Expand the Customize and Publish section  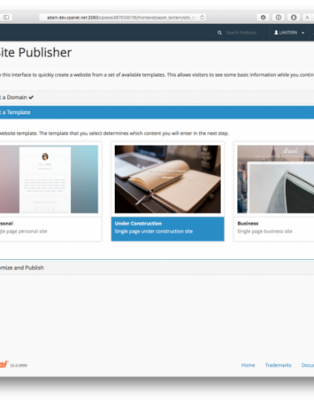(x=157, y=267)
